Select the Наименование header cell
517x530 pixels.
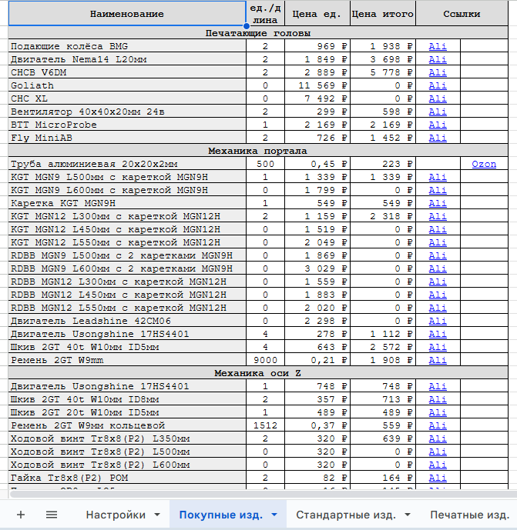tap(127, 14)
